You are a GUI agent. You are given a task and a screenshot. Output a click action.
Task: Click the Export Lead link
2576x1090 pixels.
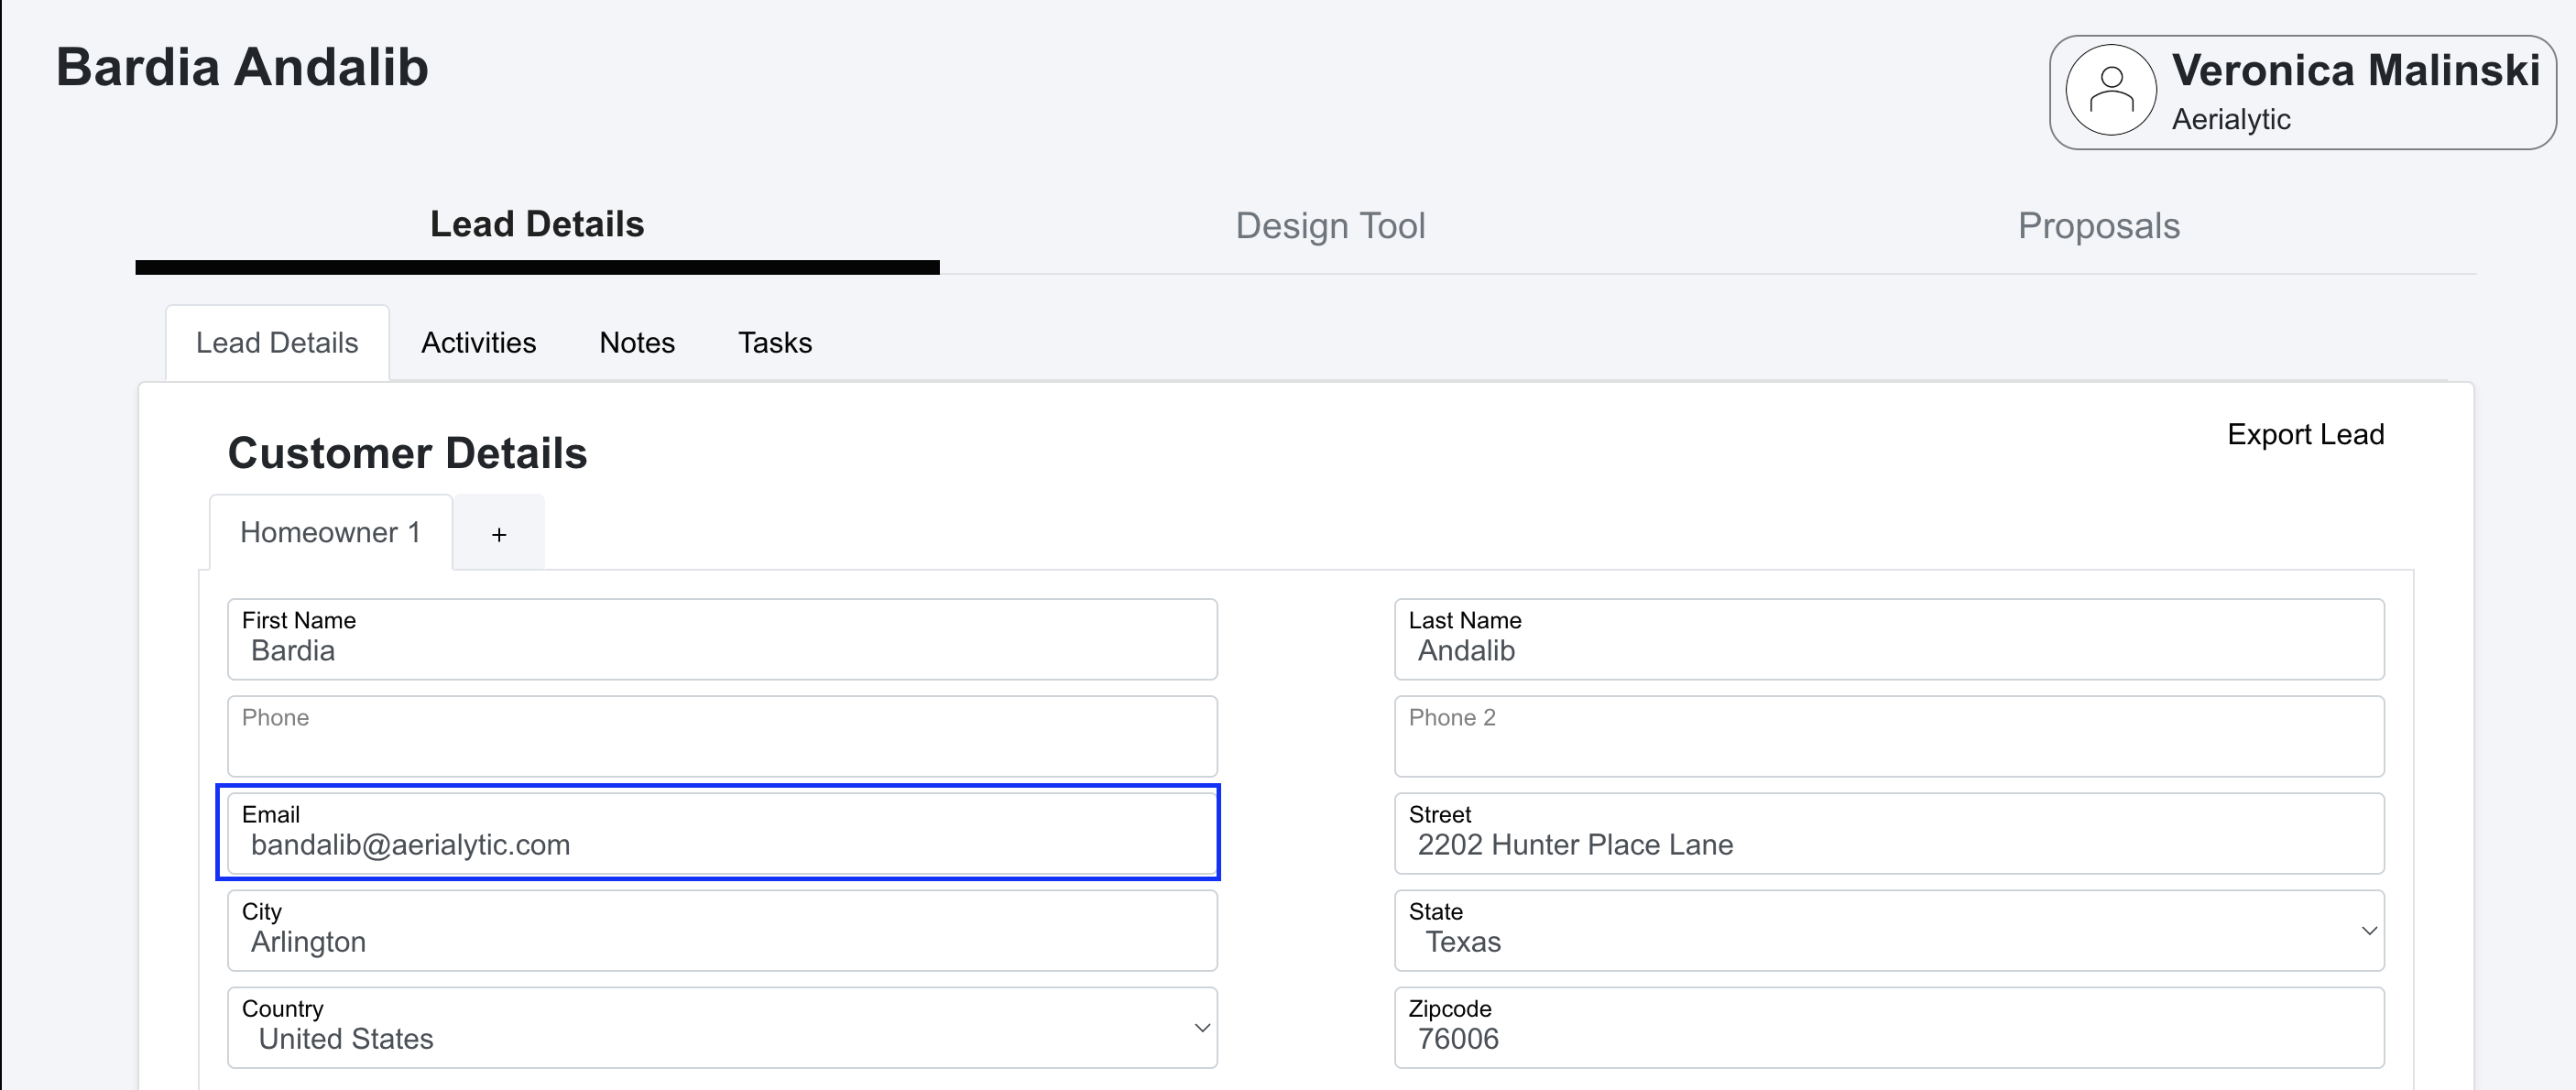[x=2305, y=434]
